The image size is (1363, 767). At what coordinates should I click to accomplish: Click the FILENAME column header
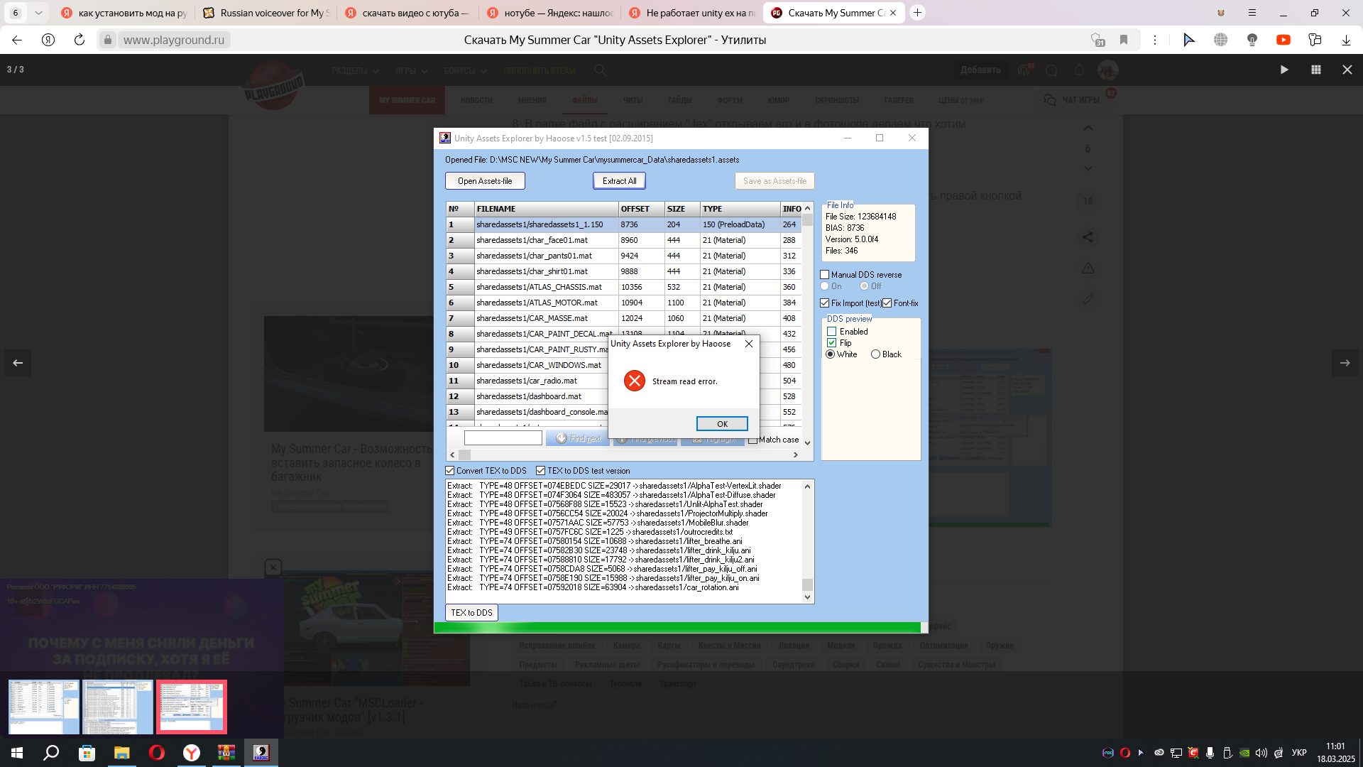point(546,209)
